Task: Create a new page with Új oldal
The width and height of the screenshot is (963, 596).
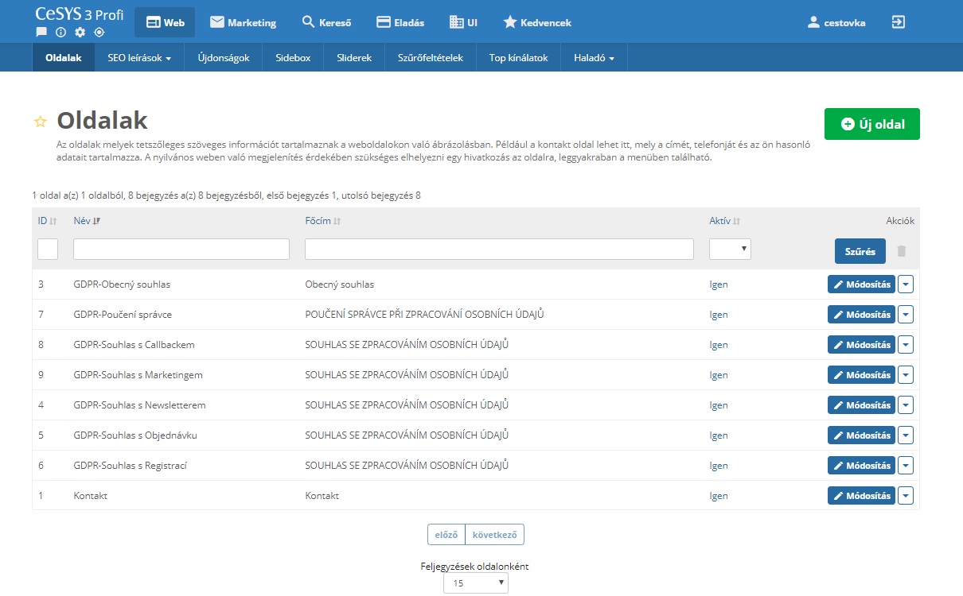Action: coord(871,124)
